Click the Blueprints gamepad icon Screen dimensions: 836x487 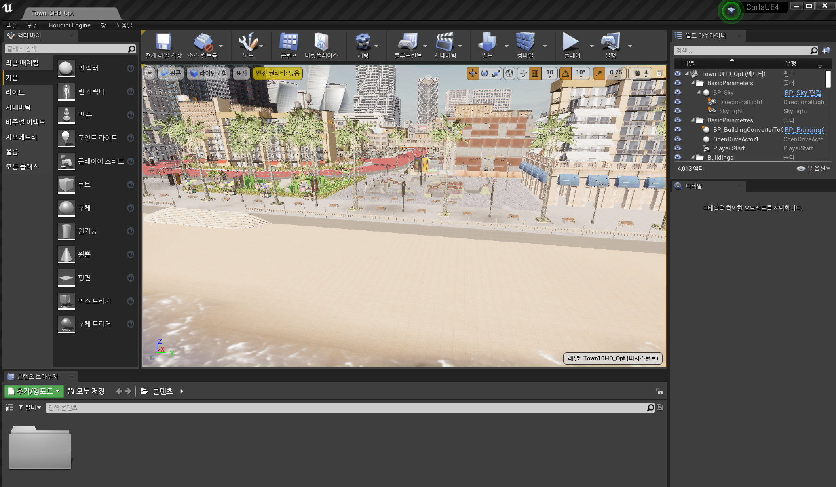coord(408,42)
